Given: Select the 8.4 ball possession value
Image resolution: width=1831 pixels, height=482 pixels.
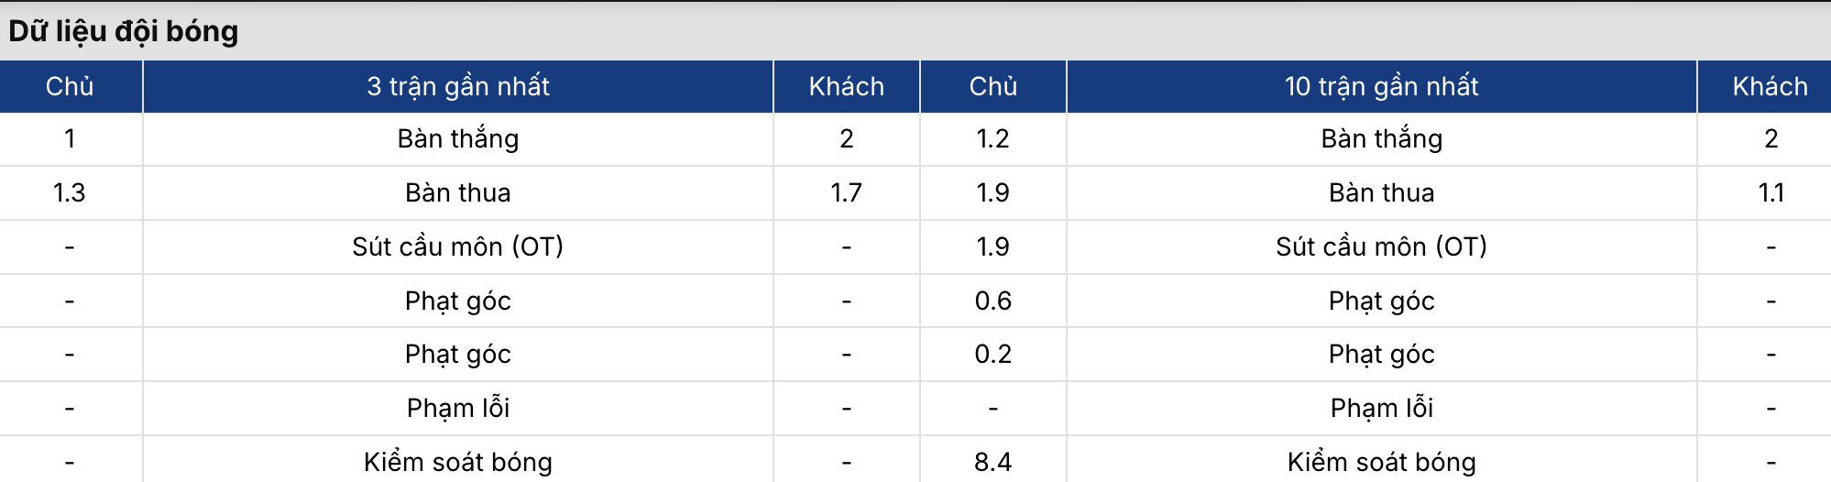Looking at the screenshot, I should pyautogui.click(x=993, y=462).
